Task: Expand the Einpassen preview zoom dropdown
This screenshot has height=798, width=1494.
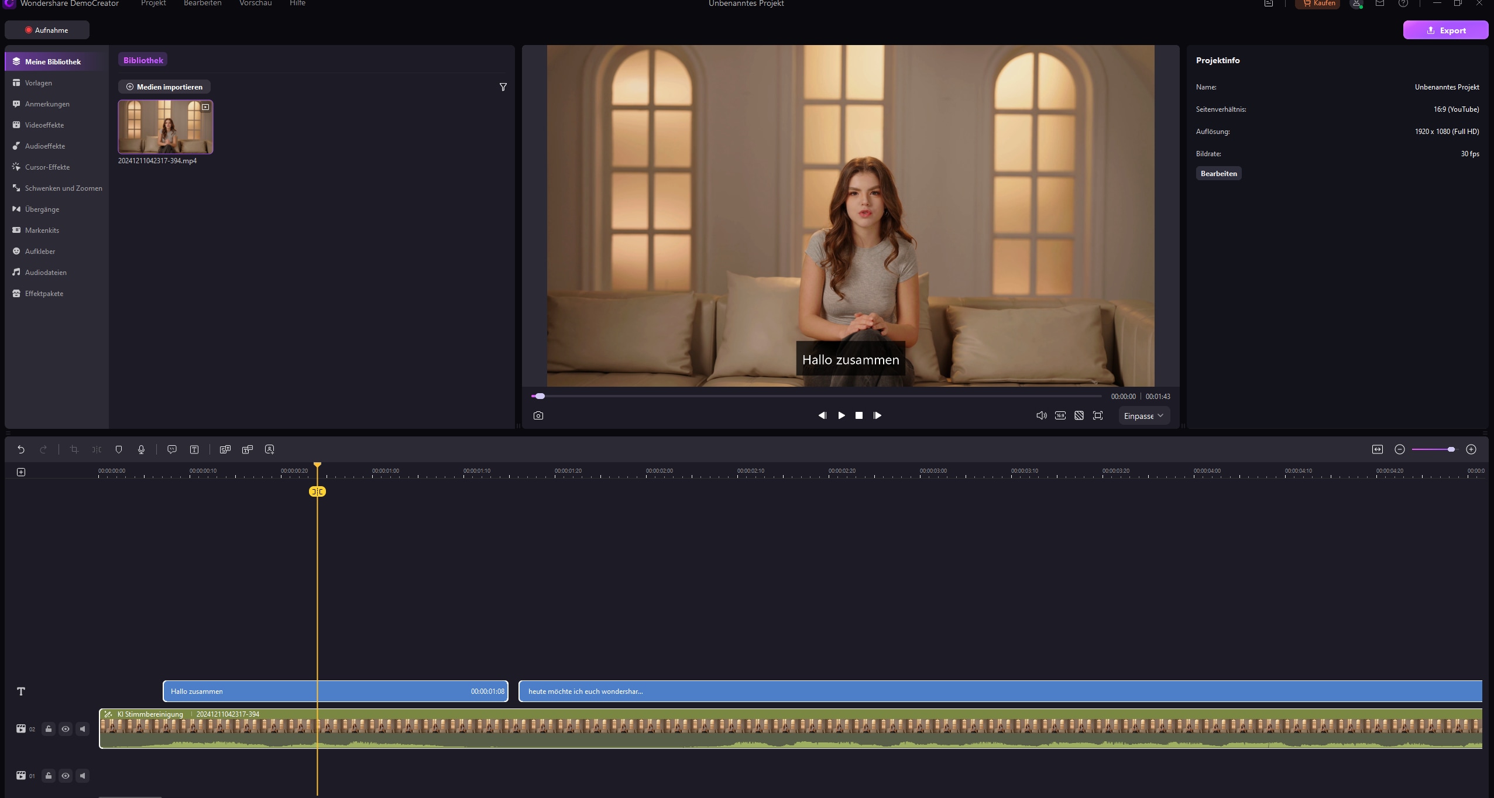Action: [x=1144, y=416]
